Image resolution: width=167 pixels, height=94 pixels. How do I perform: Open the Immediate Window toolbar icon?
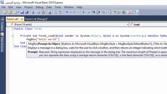coord(134,12)
